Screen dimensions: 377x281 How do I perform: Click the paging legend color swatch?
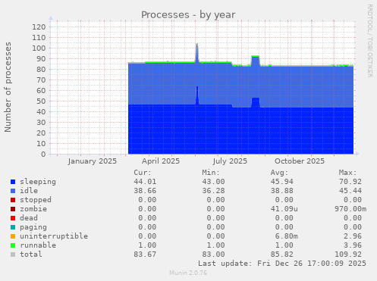click(x=13, y=227)
